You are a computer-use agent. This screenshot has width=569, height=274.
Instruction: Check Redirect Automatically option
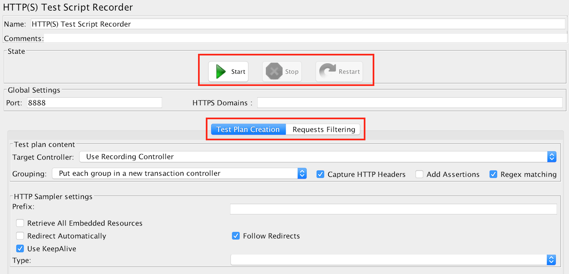20,236
